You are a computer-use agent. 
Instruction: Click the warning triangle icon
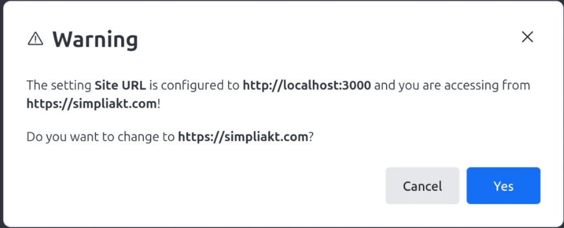click(x=35, y=39)
